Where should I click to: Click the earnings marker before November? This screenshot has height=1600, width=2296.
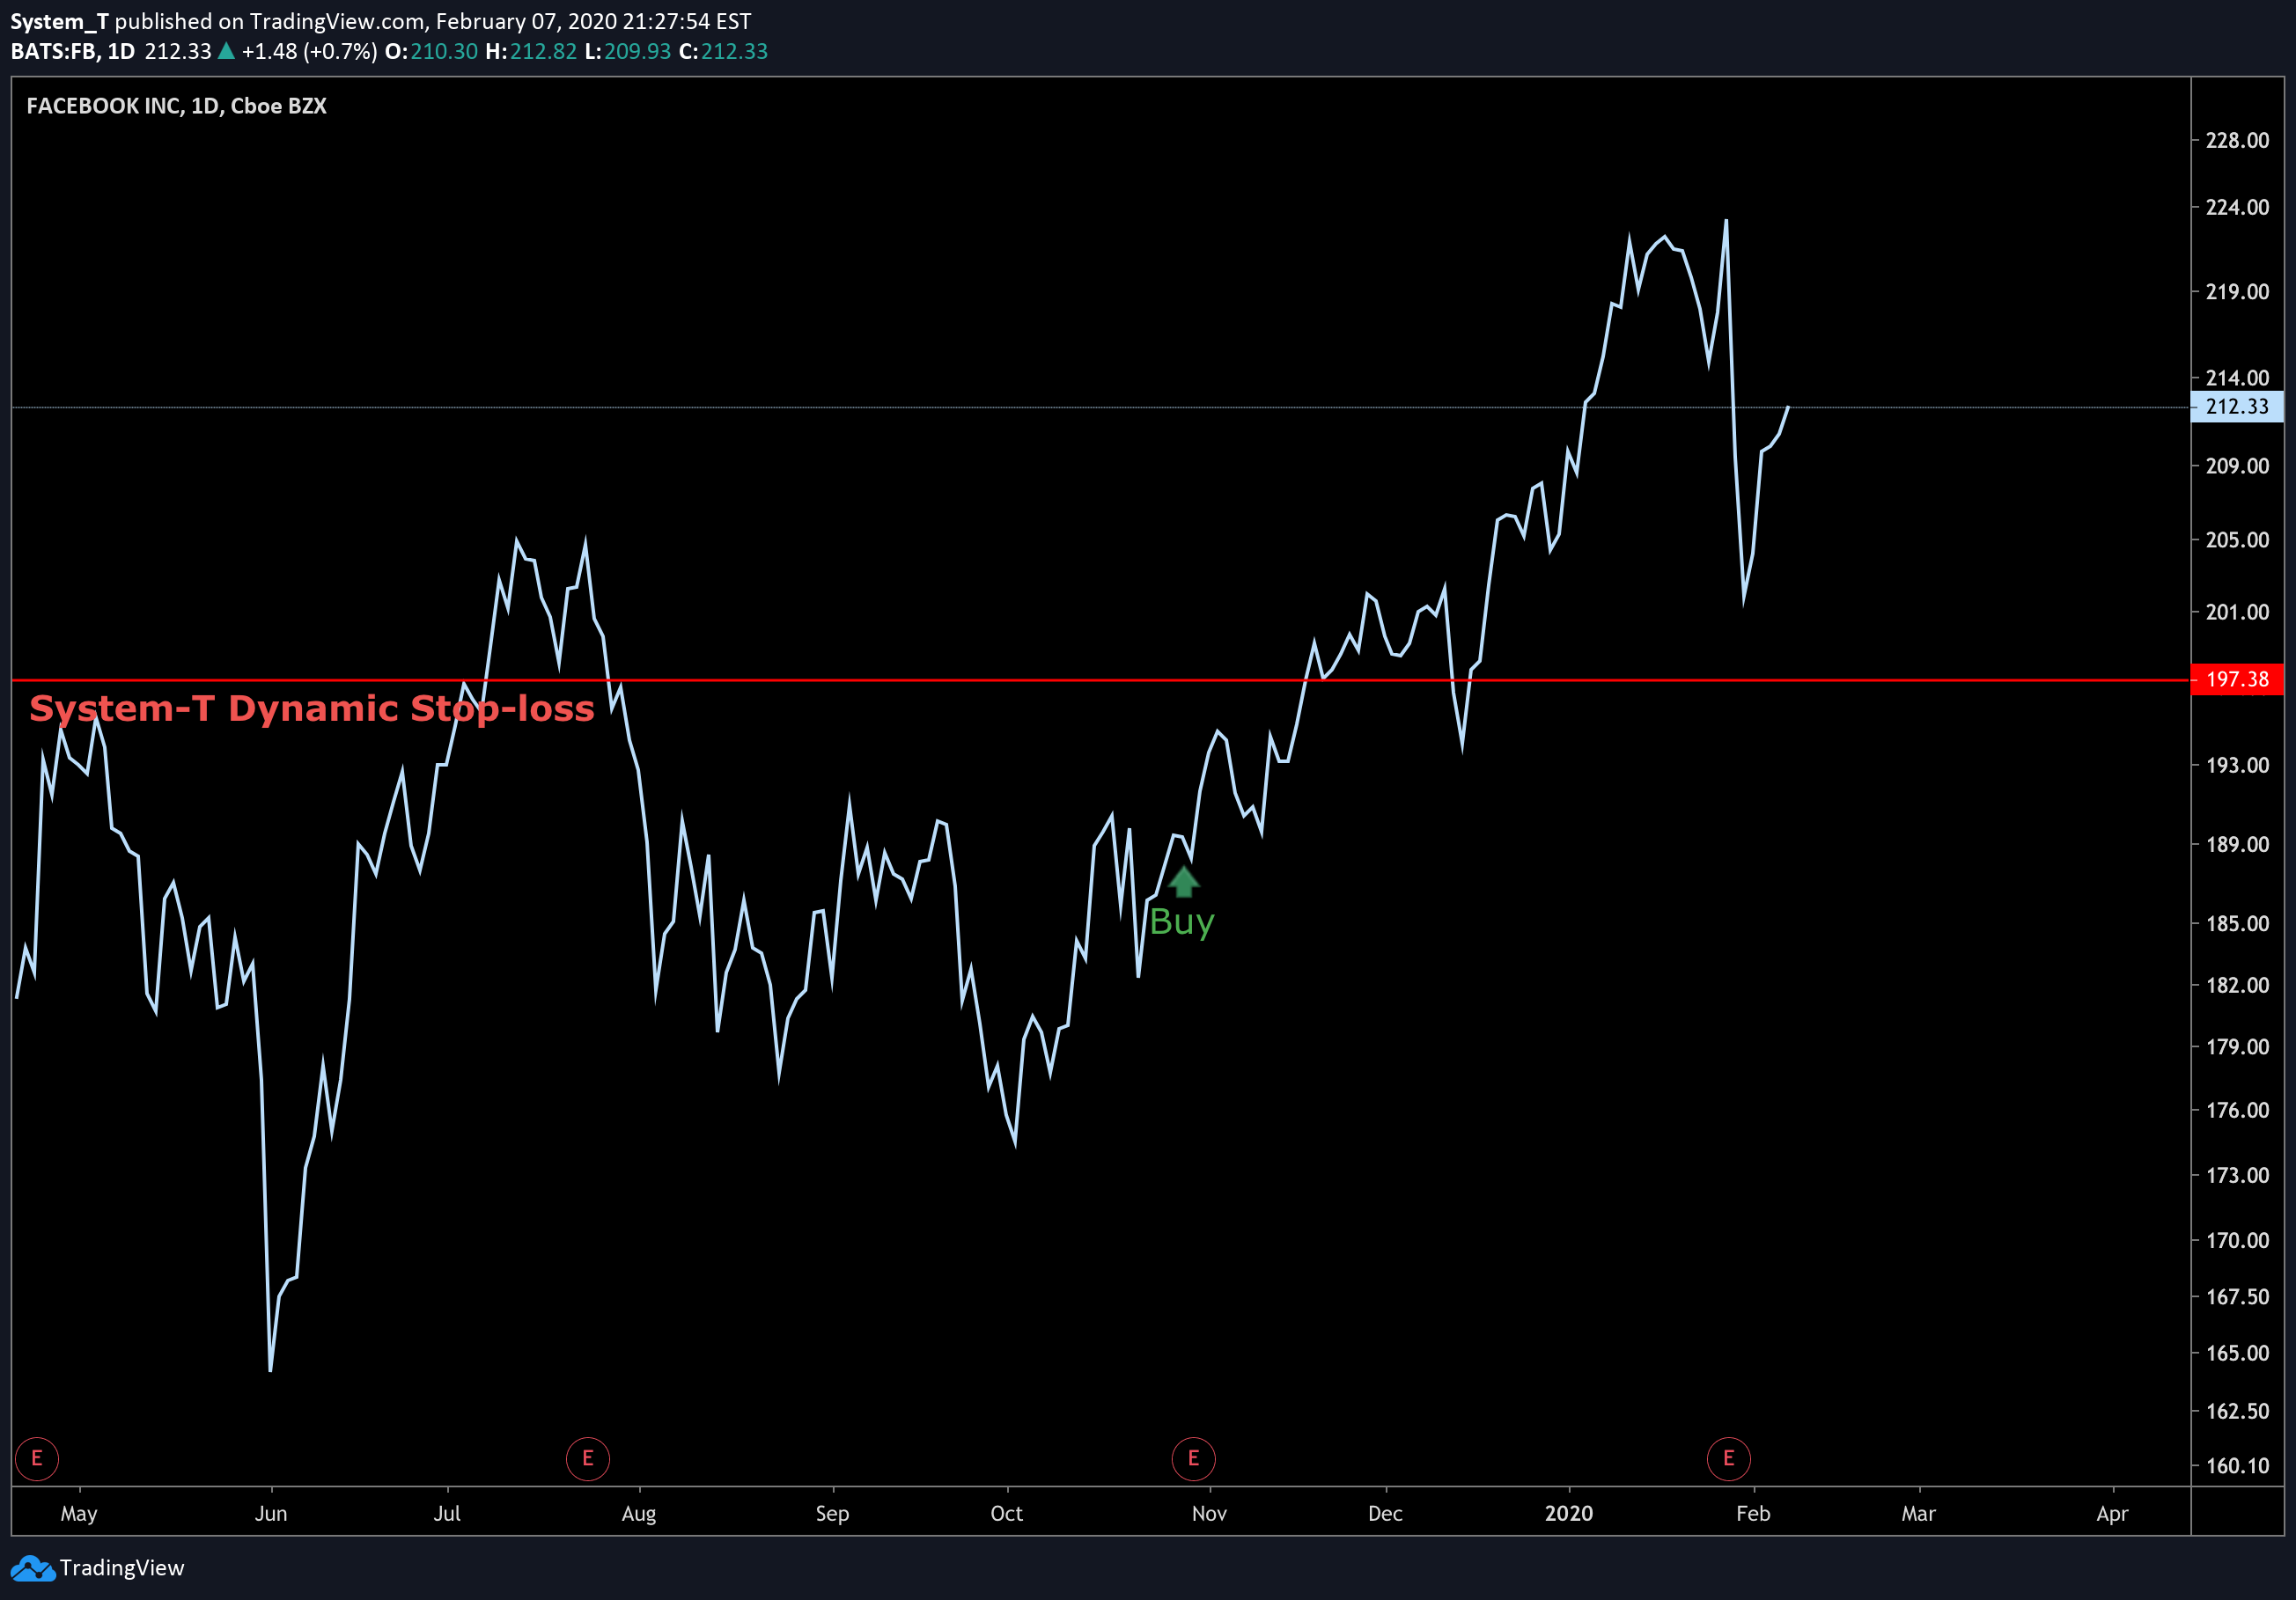[1193, 1458]
